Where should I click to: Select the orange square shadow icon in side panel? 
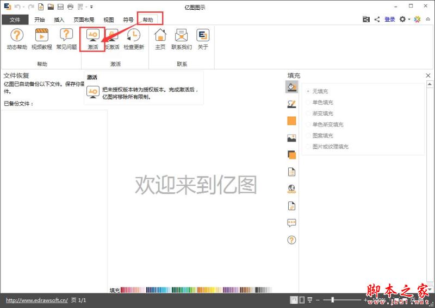pos(291,121)
